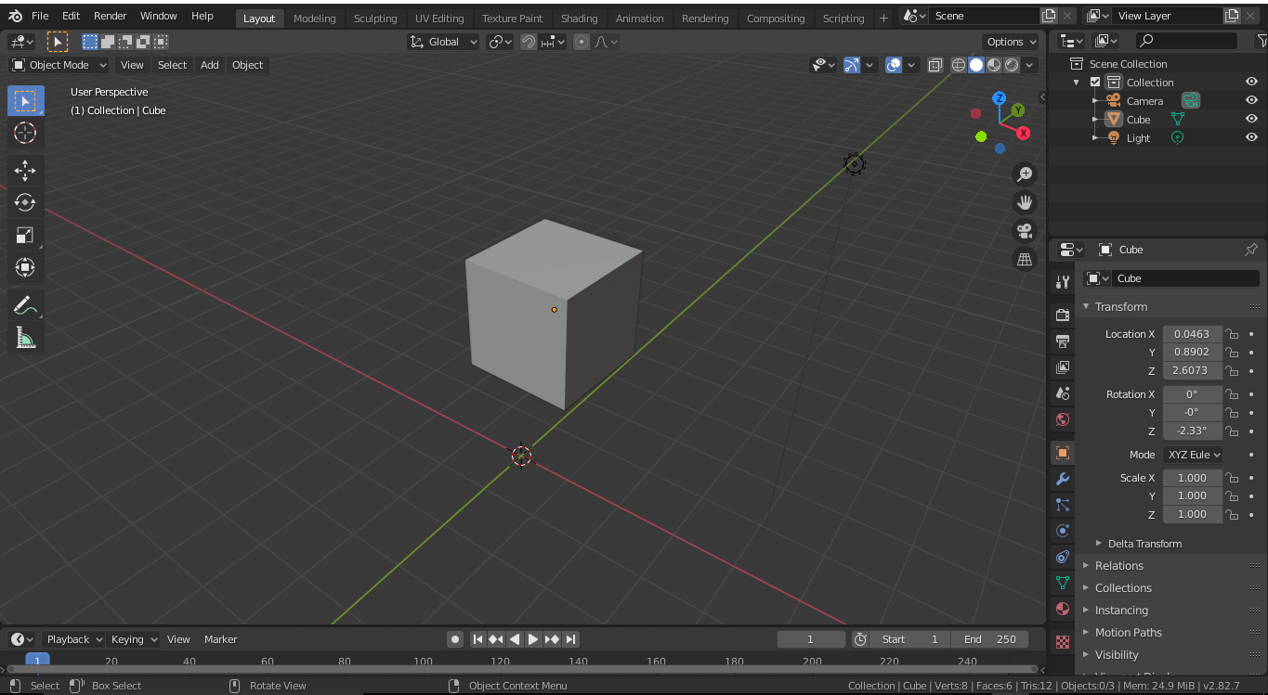The height and width of the screenshot is (695, 1268).
Task: Open the Object Constraints properties tab
Action: (x=1063, y=557)
